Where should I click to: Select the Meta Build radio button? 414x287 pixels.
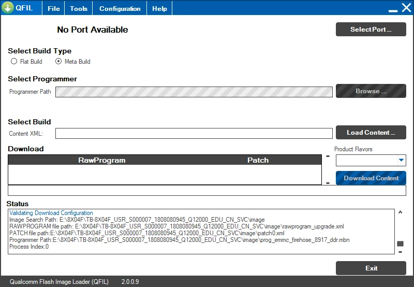(x=58, y=62)
